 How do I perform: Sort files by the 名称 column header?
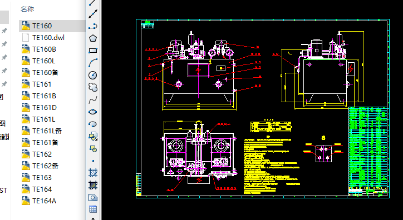[x=27, y=9]
